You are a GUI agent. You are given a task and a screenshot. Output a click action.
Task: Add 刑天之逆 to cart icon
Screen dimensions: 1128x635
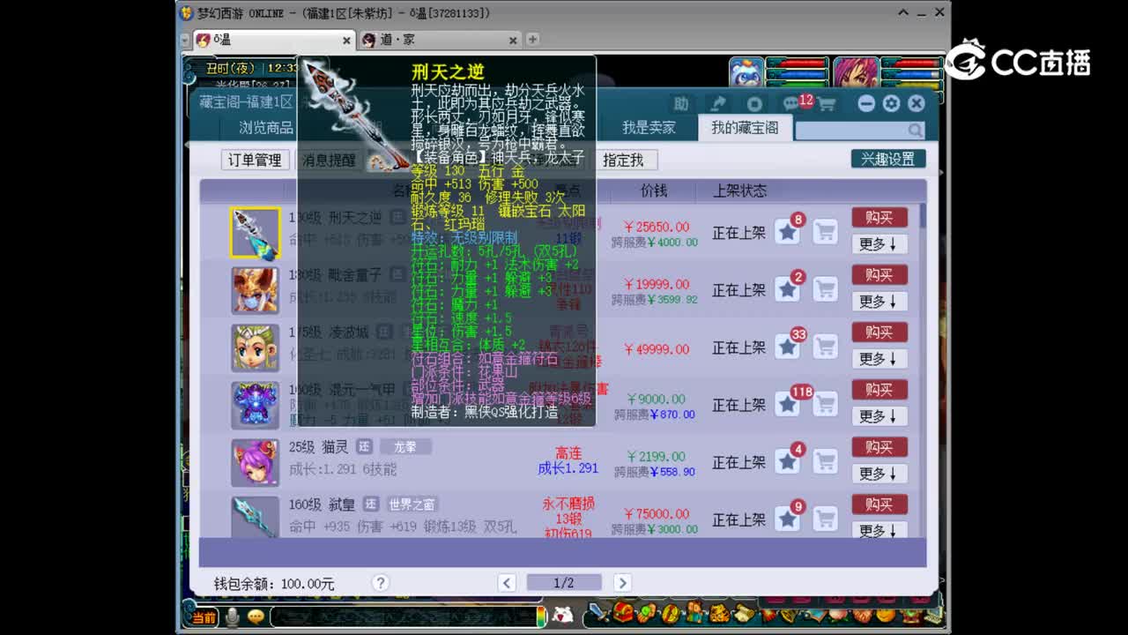pos(825,232)
